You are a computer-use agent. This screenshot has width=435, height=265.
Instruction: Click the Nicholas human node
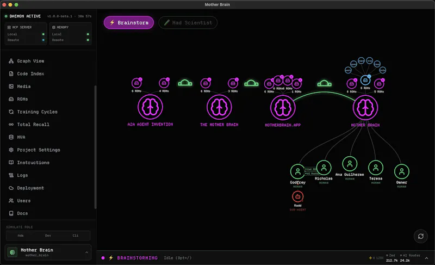point(324,168)
